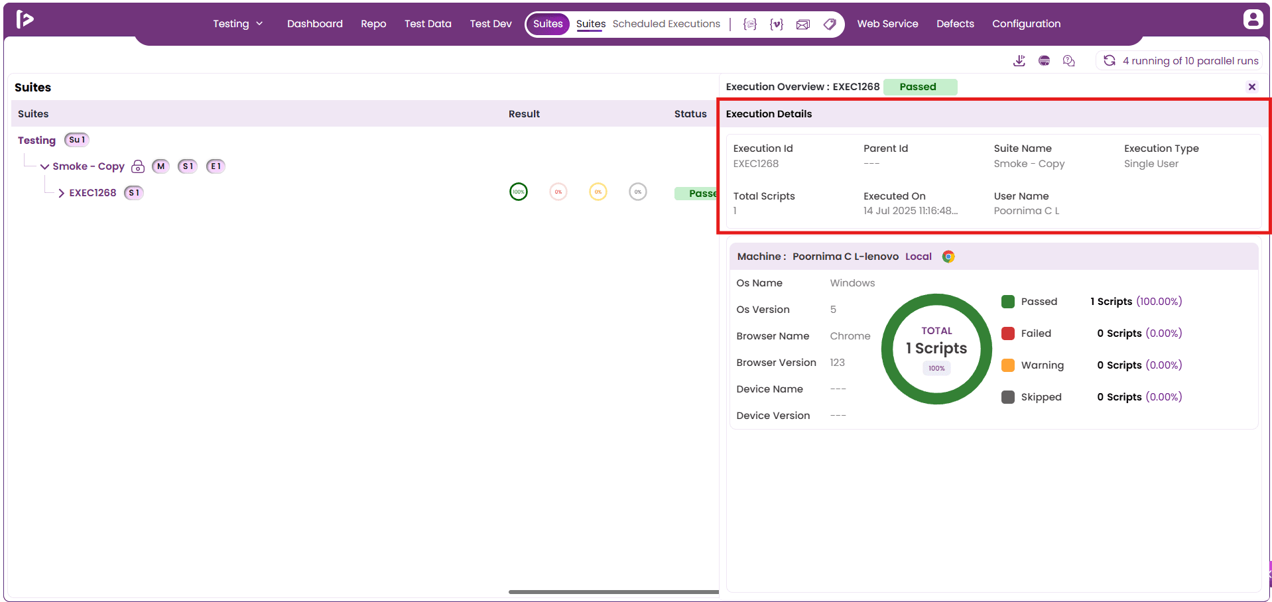Open the curly-brace time variables icon

750,24
